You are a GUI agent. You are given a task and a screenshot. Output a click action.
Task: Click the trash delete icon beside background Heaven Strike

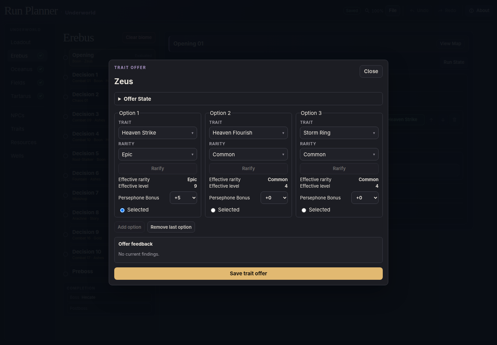[x=455, y=120]
